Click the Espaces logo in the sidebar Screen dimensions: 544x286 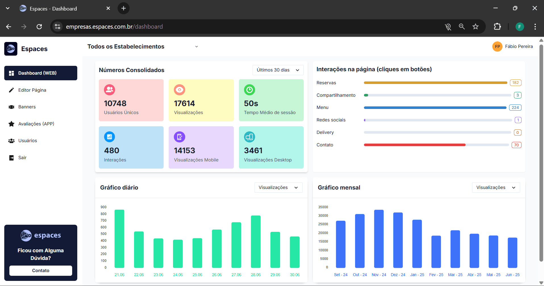click(x=11, y=49)
